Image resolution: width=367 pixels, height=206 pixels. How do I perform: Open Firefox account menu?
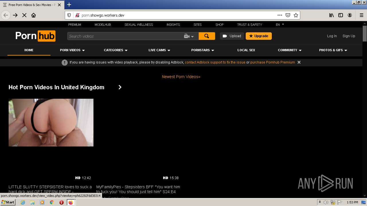pos(350,15)
